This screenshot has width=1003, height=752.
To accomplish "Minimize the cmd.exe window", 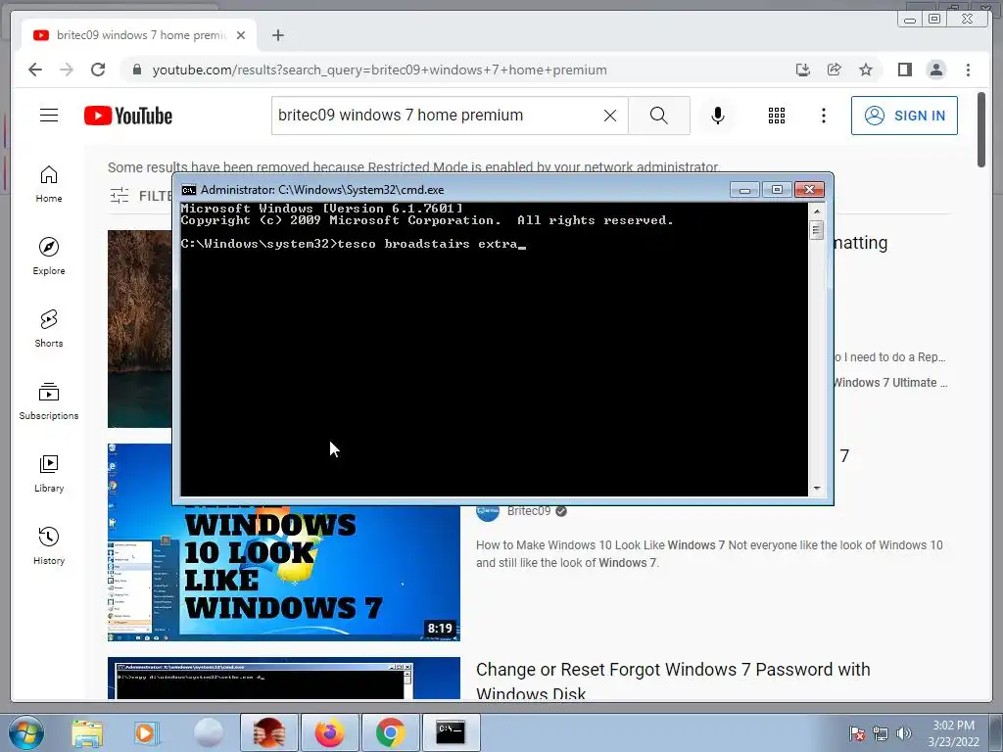I will pos(744,190).
